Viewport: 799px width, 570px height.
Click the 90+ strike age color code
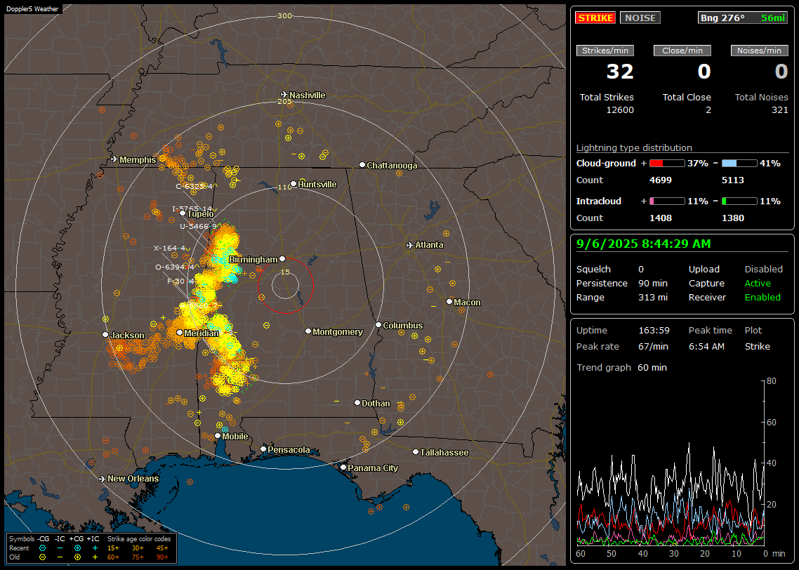click(162, 557)
